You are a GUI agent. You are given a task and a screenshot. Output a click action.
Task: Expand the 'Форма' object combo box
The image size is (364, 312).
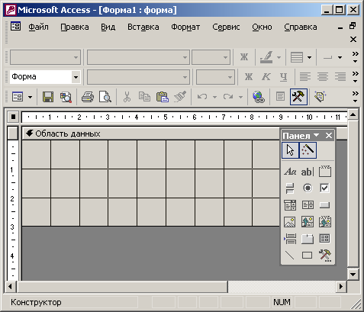point(76,77)
